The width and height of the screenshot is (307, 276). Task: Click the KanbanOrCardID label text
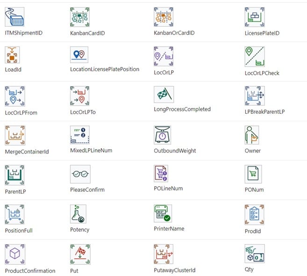[174, 33]
